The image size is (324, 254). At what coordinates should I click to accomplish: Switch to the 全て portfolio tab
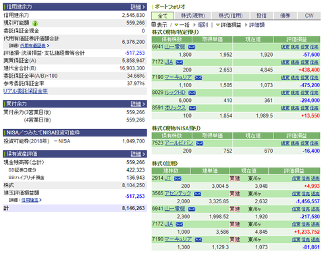coord(163,16)
